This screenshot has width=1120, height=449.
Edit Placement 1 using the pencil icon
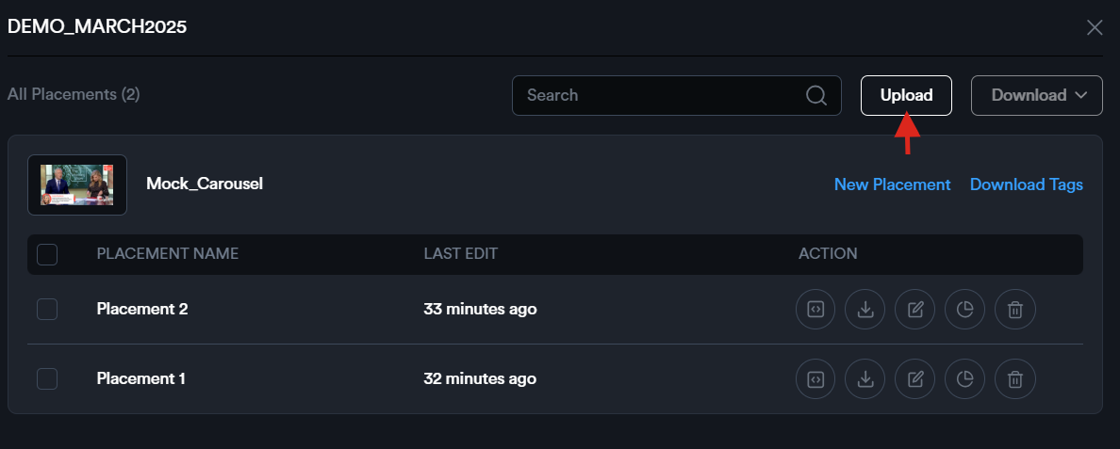coord(915,379)
